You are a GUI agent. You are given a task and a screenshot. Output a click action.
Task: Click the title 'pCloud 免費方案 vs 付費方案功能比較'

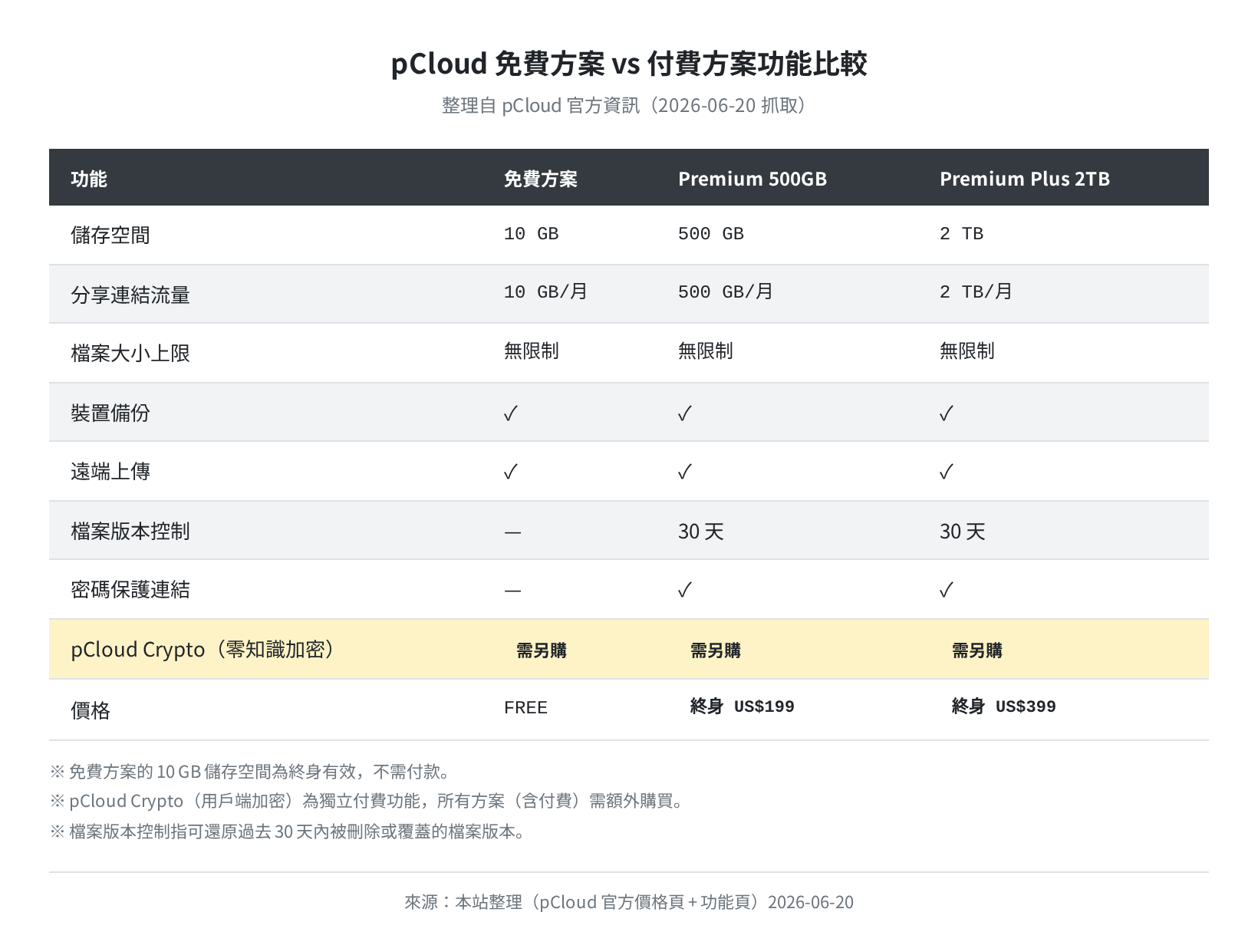coord(629,64)
